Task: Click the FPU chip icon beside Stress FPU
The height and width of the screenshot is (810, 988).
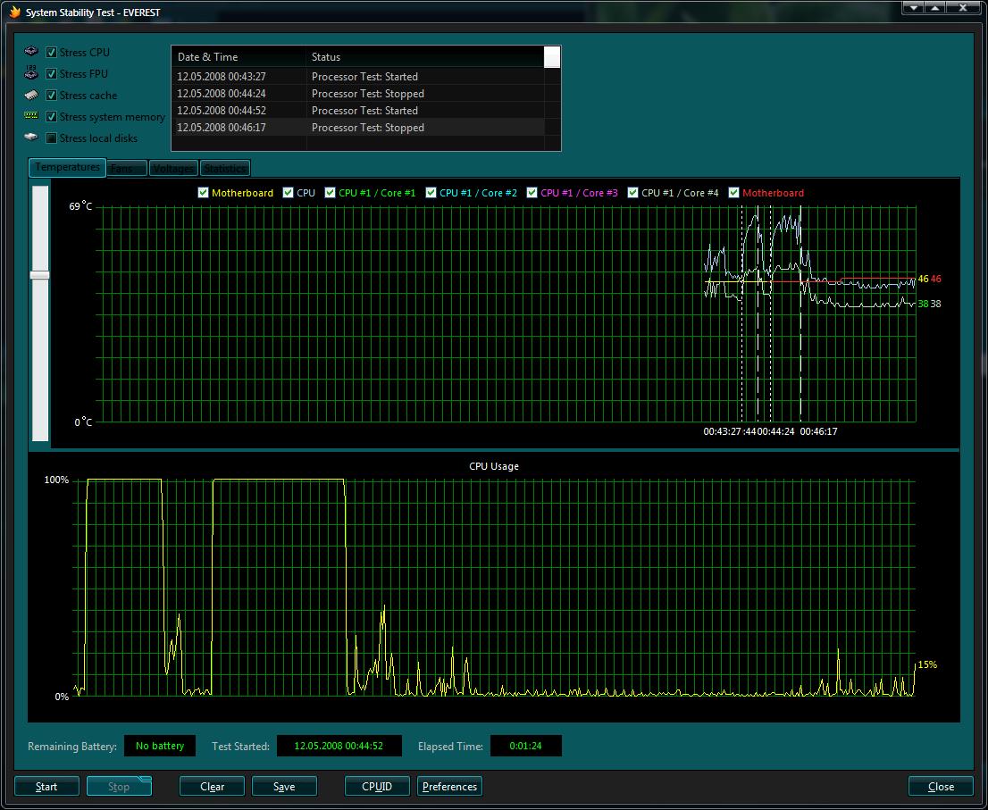Action: coord(31,72)
